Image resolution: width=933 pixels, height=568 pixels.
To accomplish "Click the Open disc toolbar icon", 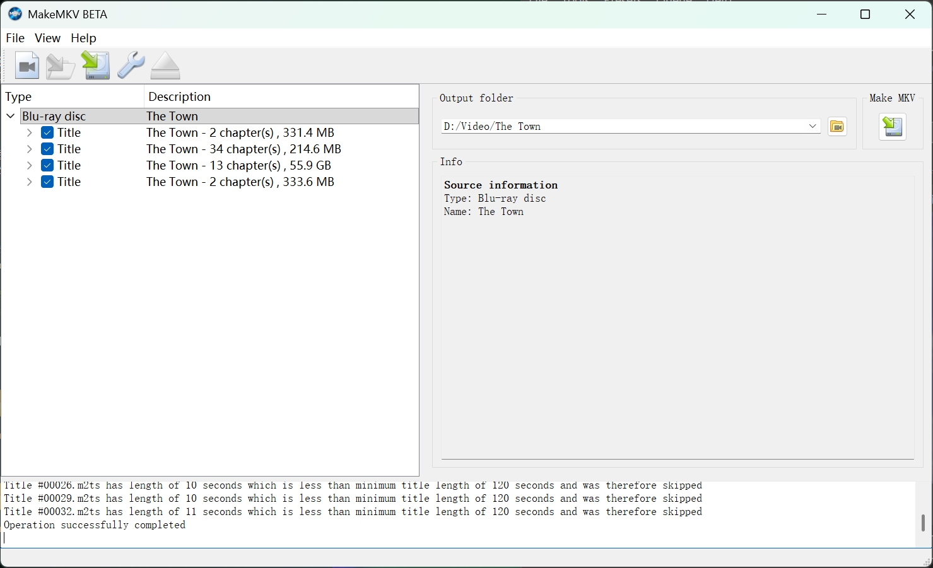I will (61, 66).
